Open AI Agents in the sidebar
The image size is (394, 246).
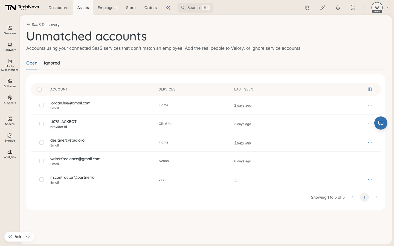pyautogui.click(x=10, y=100)
